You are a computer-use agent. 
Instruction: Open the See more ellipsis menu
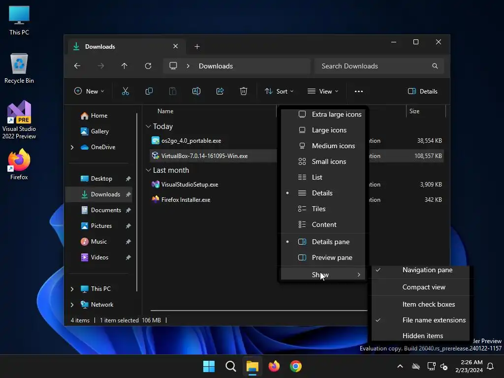pyautogui.click(x=359, y=91)
